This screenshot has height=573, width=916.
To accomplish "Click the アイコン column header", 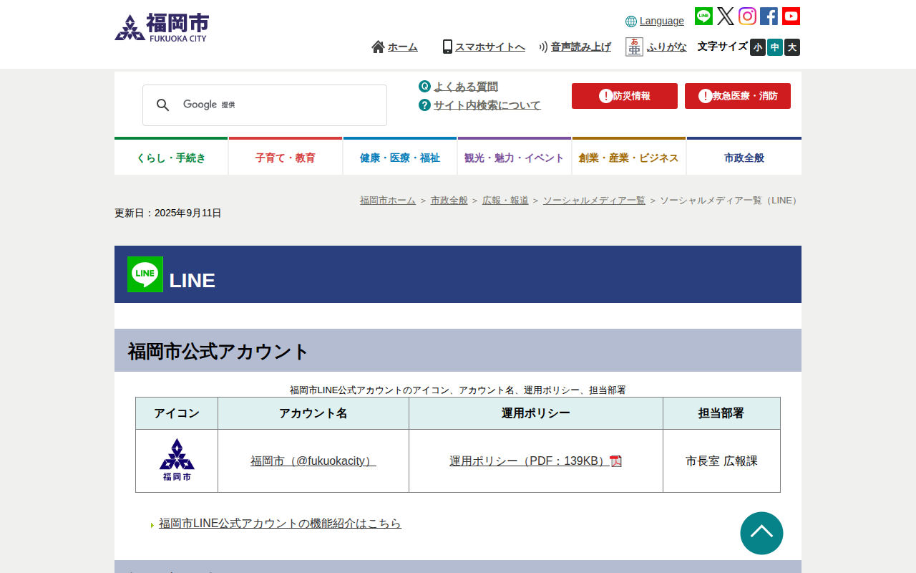I will (x=177, y=413).
